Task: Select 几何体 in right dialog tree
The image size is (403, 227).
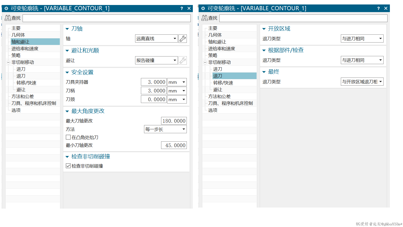Action: [x=215, y=35]
